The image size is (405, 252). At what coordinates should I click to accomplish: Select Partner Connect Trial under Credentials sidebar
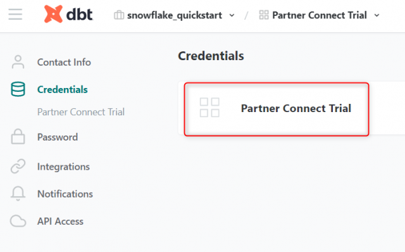tap(81, 112)
